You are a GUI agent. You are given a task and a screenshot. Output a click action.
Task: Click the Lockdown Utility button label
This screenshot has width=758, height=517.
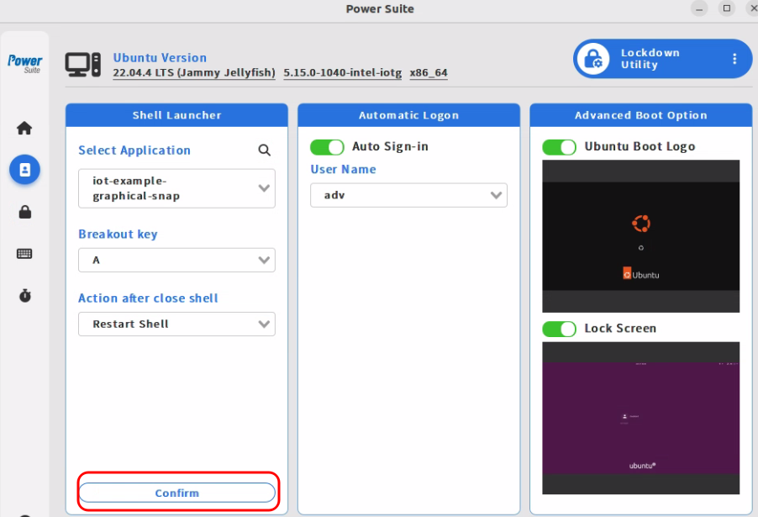click(650, 59)
